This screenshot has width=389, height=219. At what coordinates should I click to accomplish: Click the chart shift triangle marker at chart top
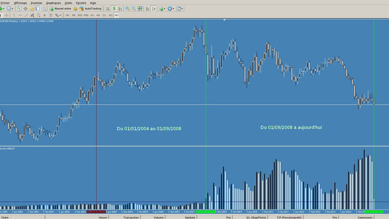point(224,20)
